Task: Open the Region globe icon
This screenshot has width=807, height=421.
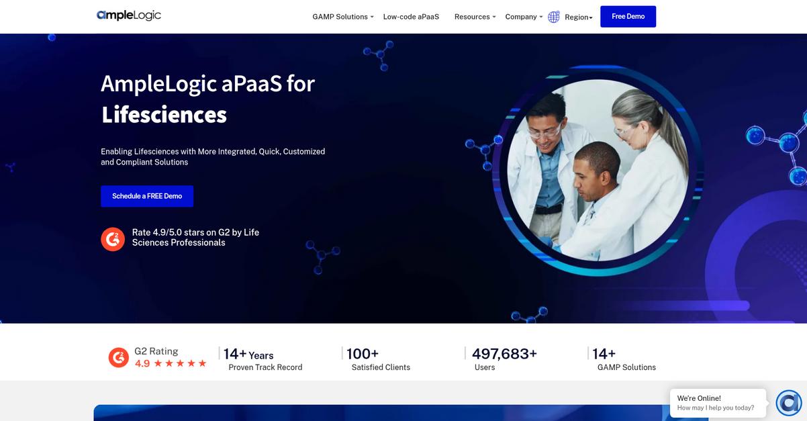Action: tap(554, 17)
